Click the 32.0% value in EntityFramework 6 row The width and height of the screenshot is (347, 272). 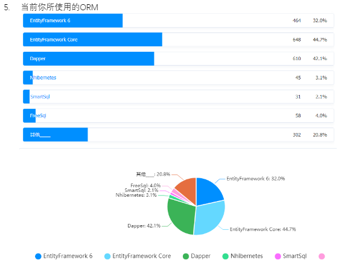(x=320, y=20)
